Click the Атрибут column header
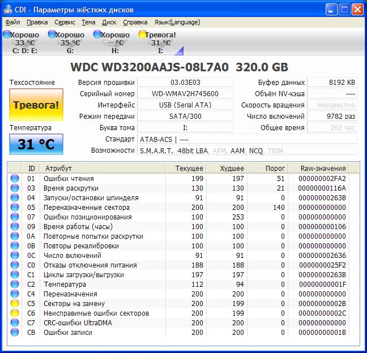This screenshot has height=353, width=367. pyautogui.click(x=103, y=168)
